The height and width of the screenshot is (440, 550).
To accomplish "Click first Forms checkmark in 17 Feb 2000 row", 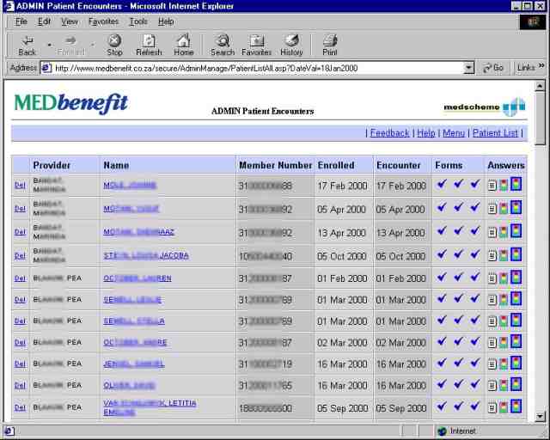I will (x=442, y=184).
